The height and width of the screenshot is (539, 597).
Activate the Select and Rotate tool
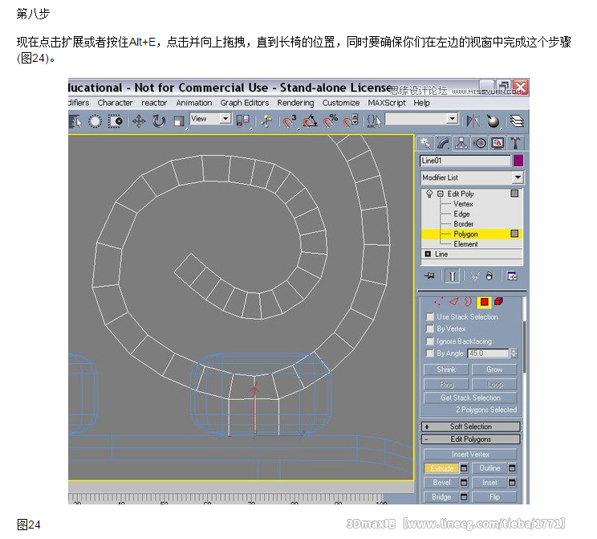tap(159, 121)
